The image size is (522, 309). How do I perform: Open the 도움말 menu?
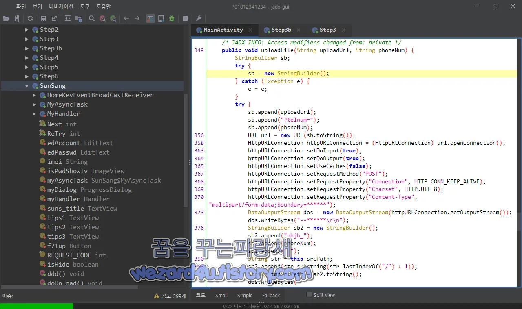[104, 7]
